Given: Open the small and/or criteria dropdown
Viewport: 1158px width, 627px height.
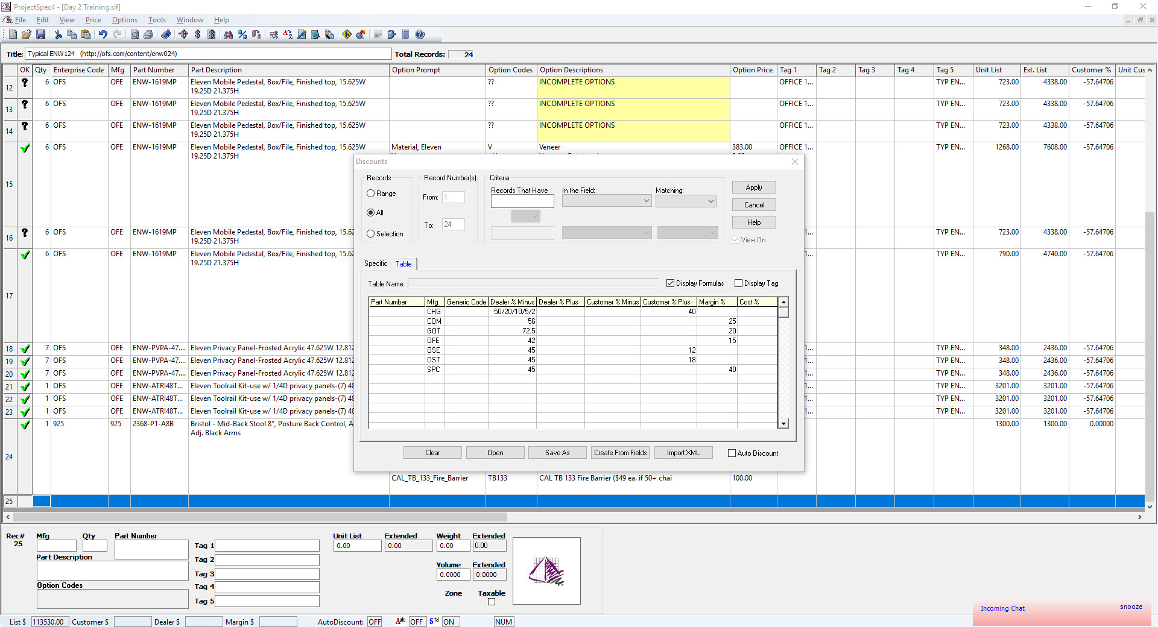Looking at the screenshot, I should (526, 216).
